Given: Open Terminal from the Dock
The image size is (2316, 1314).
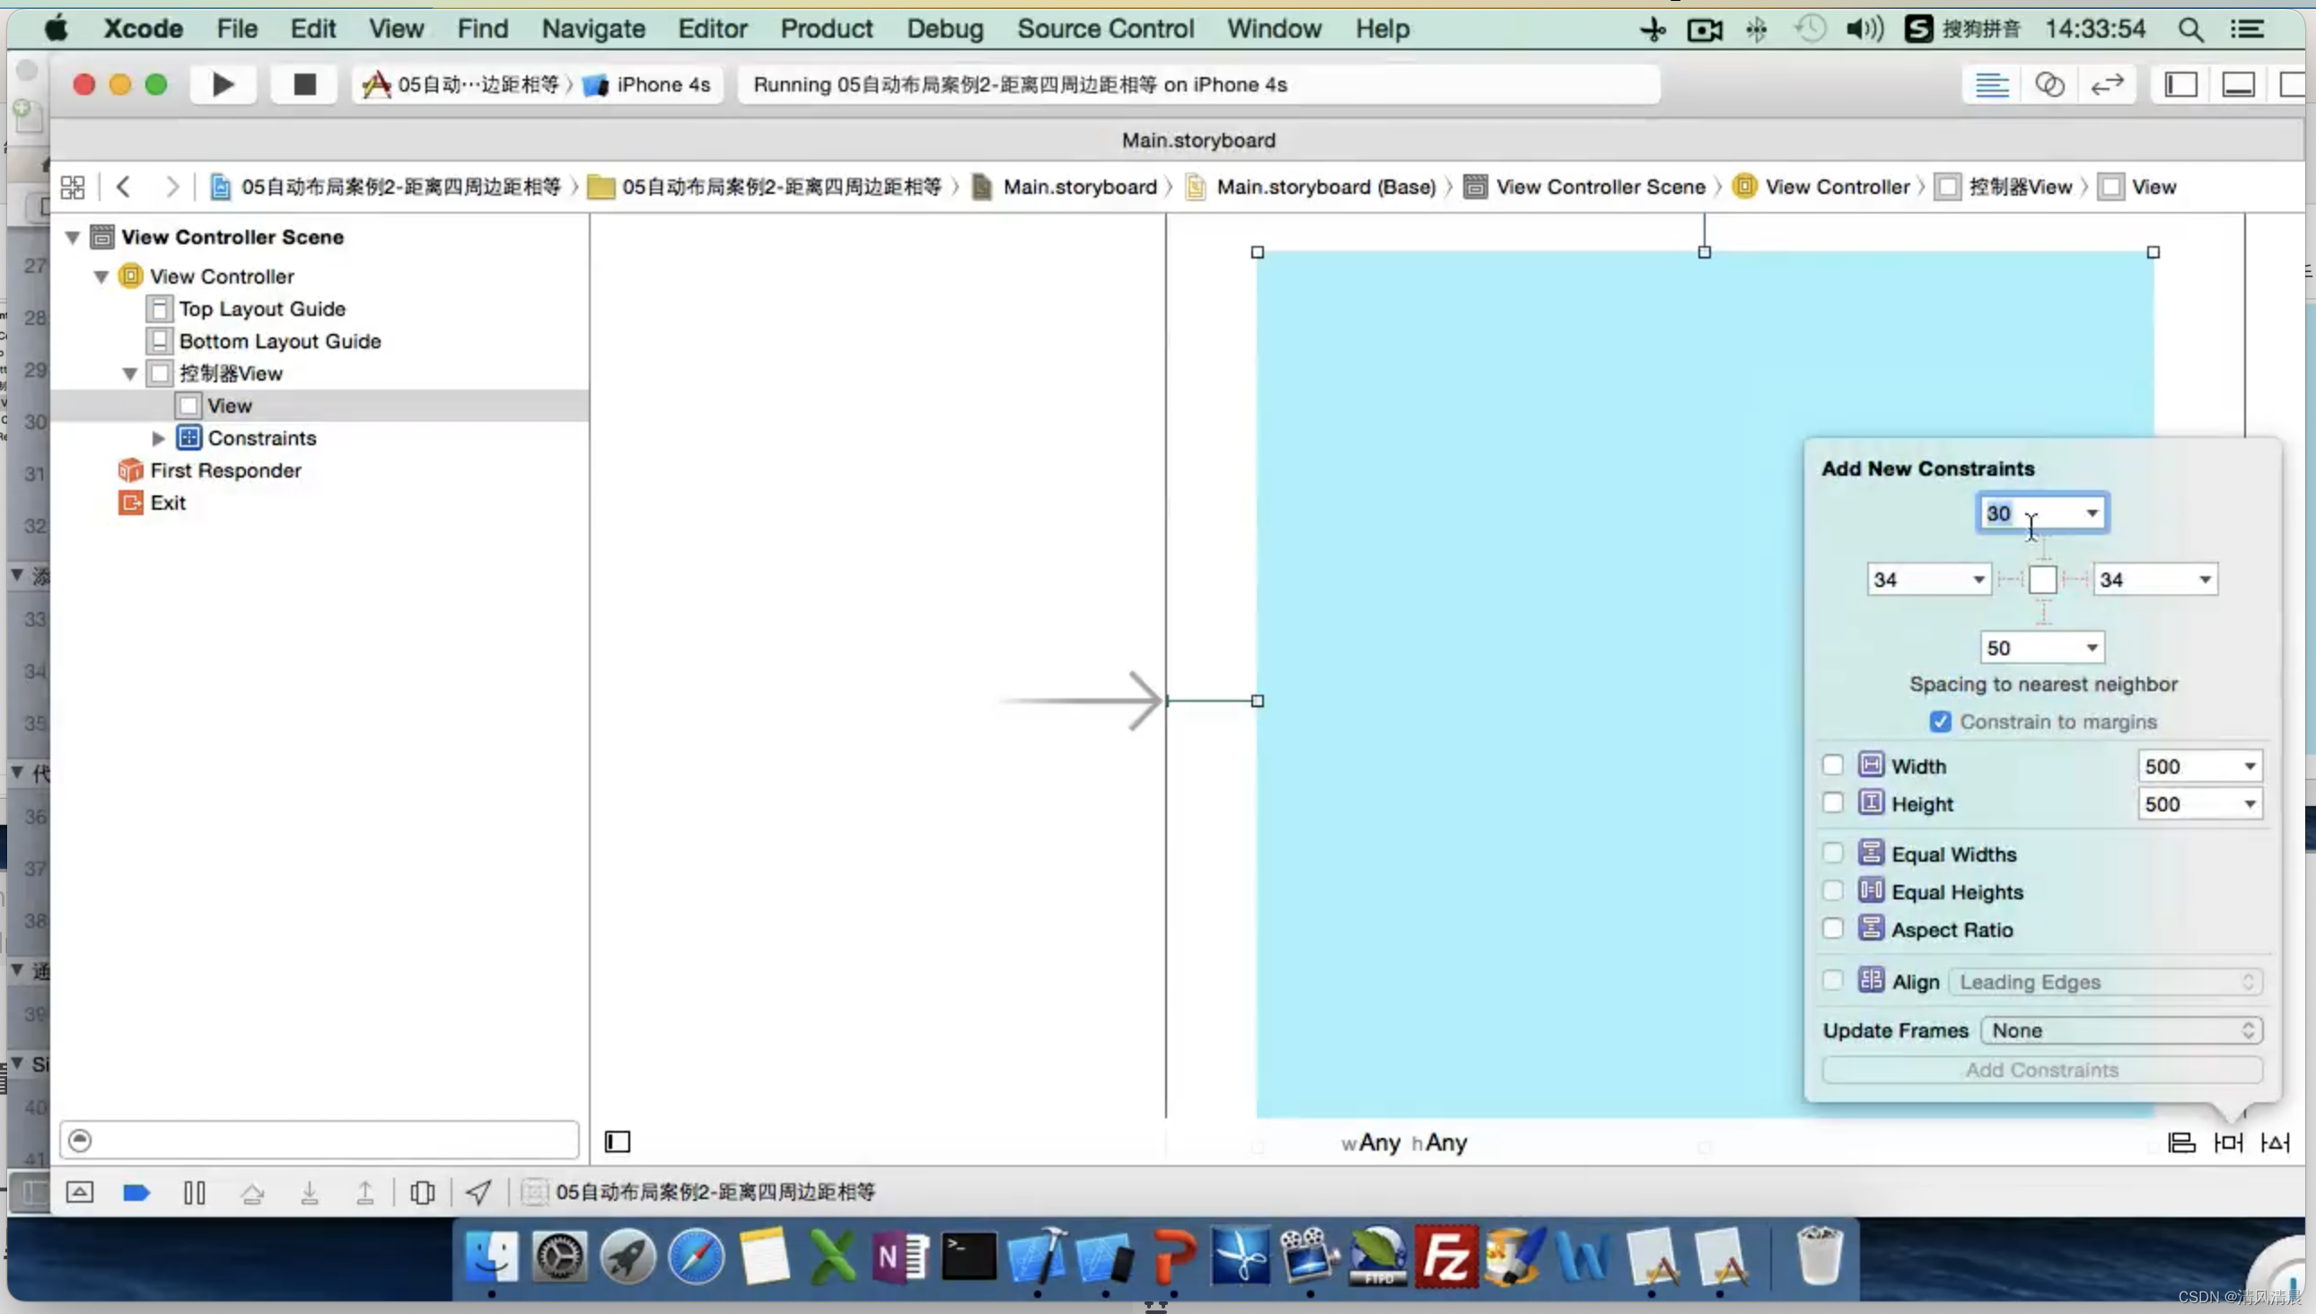Looking at the screenshot, I should tap(969, 1257).
